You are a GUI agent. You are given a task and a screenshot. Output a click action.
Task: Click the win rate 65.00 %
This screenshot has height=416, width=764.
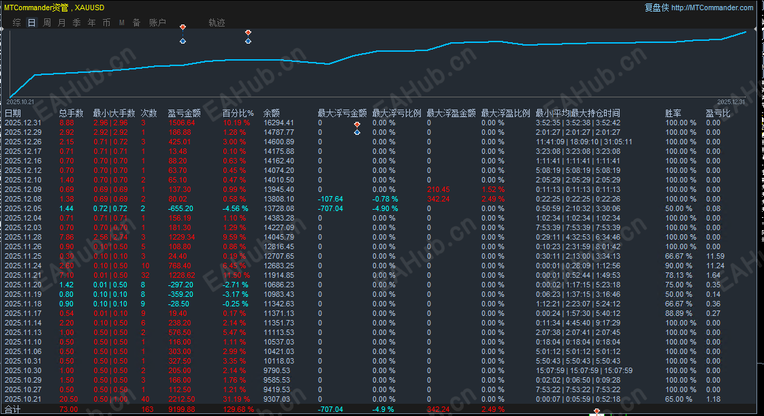coord(679,399)
